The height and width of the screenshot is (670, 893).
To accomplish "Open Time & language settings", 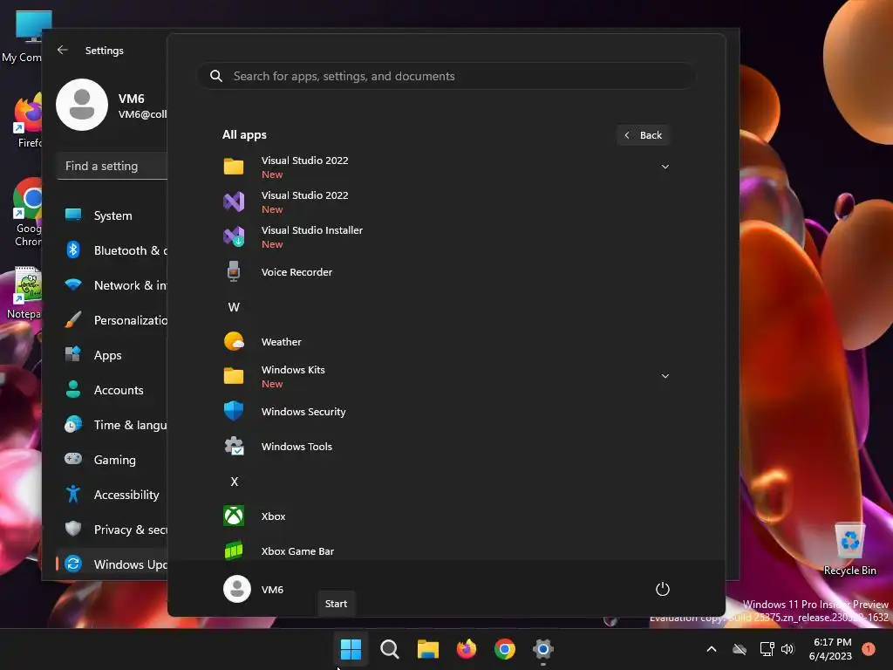I will (x=112, y=425).
